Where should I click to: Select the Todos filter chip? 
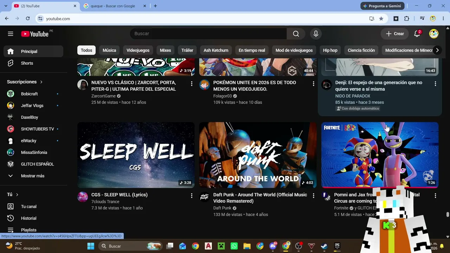tap(86, 50)
